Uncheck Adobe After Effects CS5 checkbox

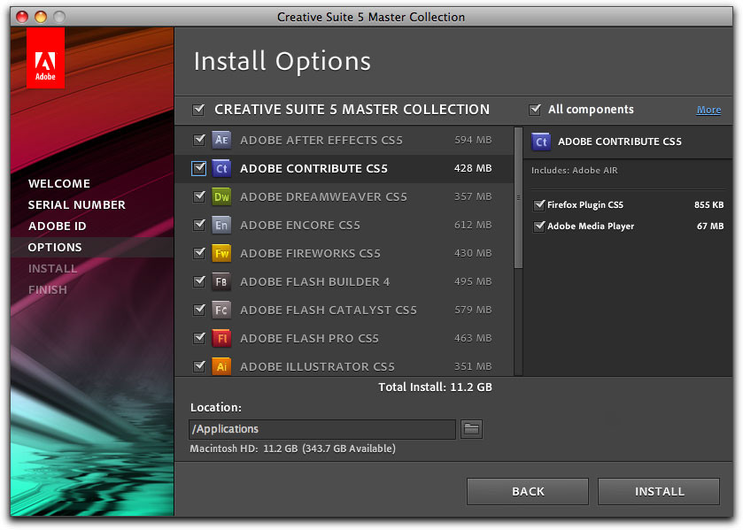coord(199,140)
